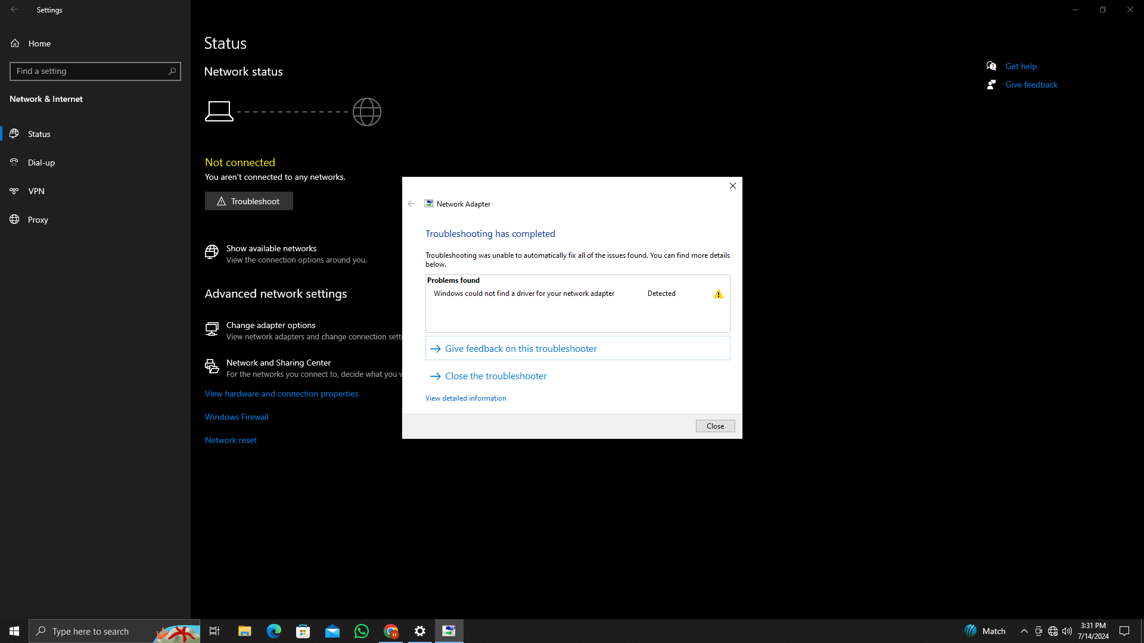This screenshot has height=643, width=1144.
Task: Open the Dial-up settings page
Action: coord(41,163)
